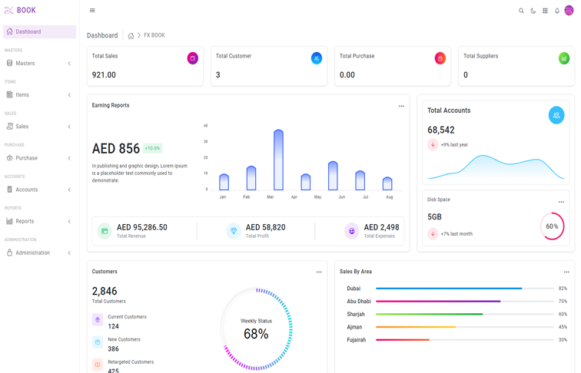The image size is (581, 373).
Task: Click the Total Sales pink icon
Action: [x=193, y=58]
